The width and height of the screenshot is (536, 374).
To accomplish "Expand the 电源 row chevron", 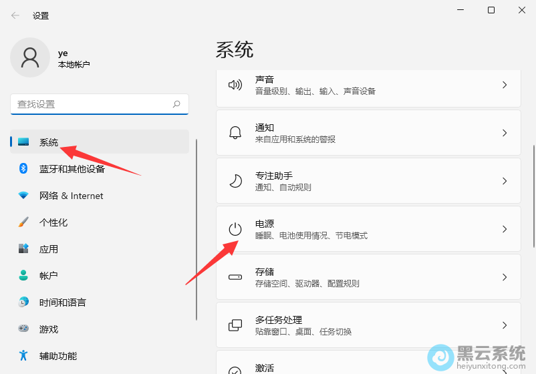I will point(505,229).
